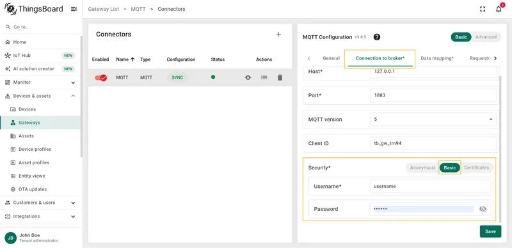Toggle password visibility eye icon
Viewport: 512px width, 248px height.
coord(483,209)
